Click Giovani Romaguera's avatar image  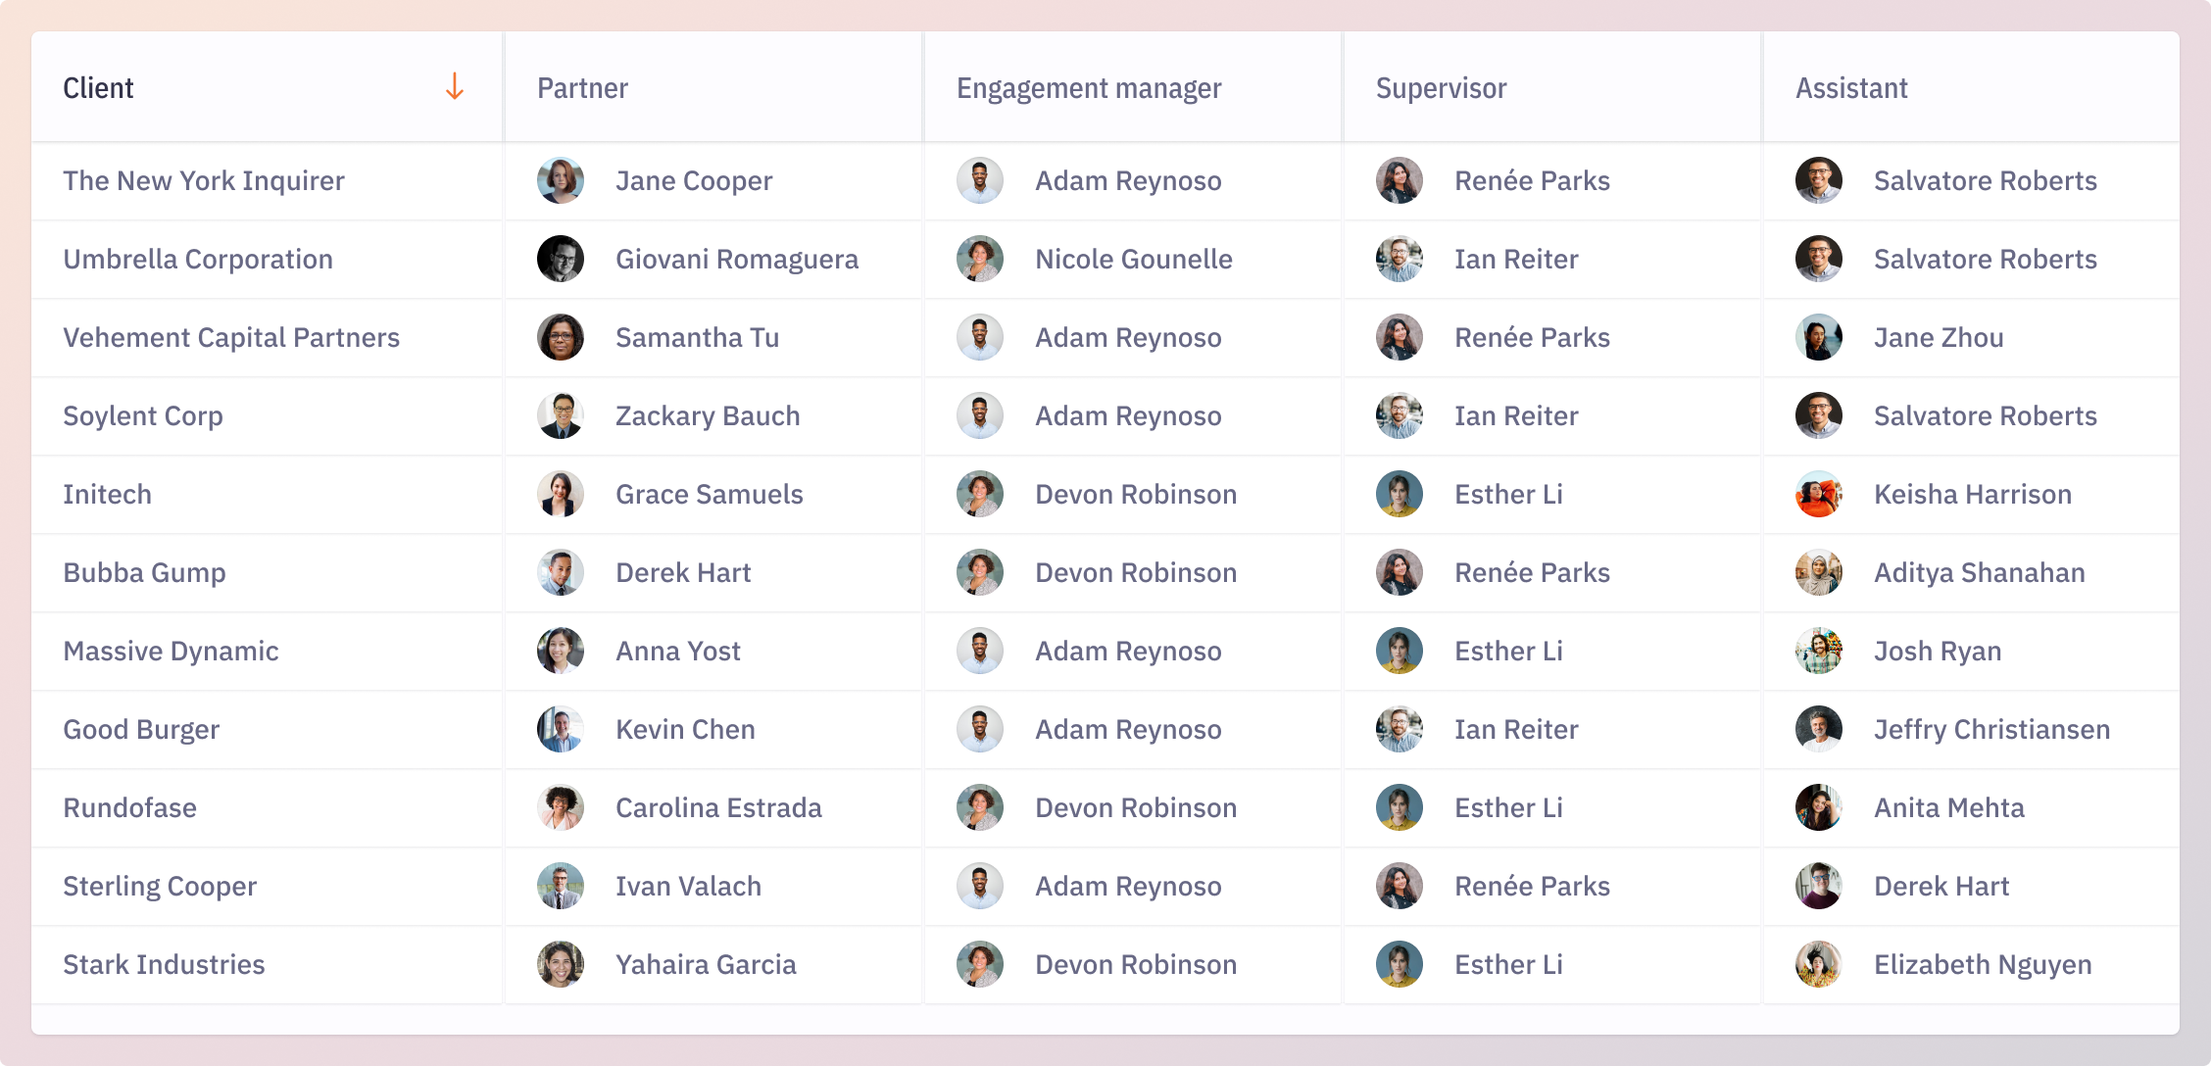561,259
